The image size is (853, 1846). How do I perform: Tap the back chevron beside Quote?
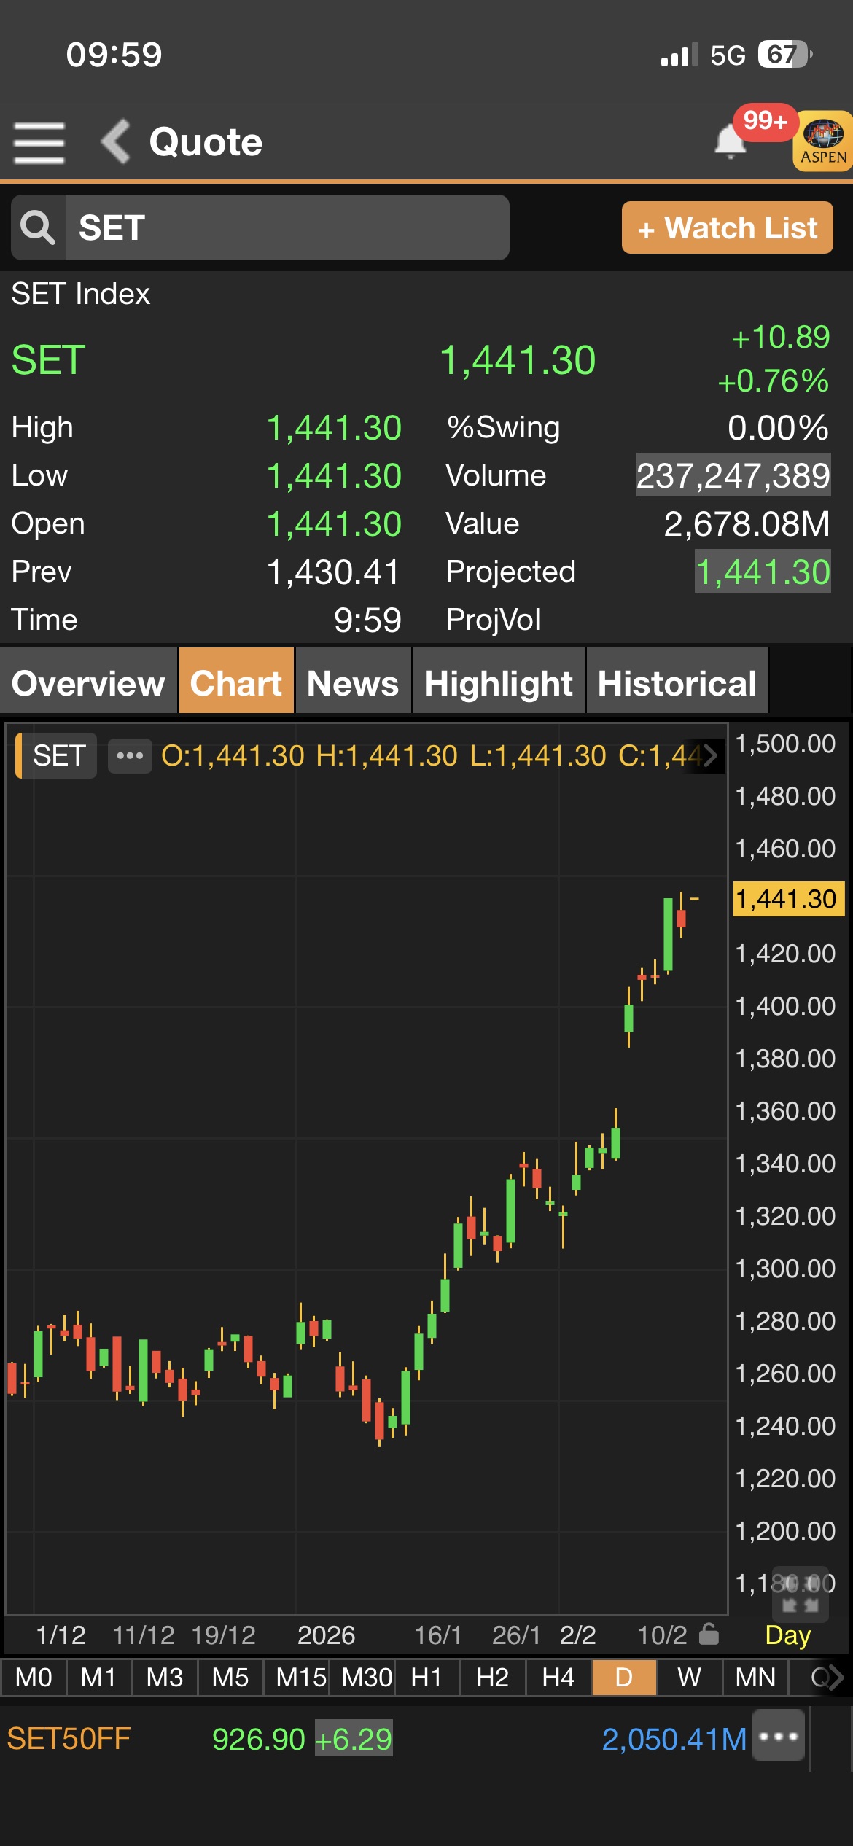coord(116,141)
